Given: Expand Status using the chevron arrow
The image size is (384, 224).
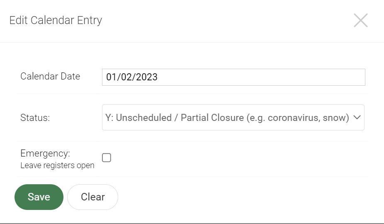Looking at the screenshot, I should [357, 118].
